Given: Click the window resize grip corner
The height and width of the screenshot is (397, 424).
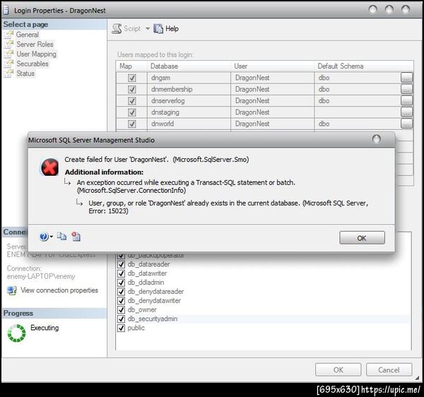Looking at the screenshot, I should (x=418, y=378).
